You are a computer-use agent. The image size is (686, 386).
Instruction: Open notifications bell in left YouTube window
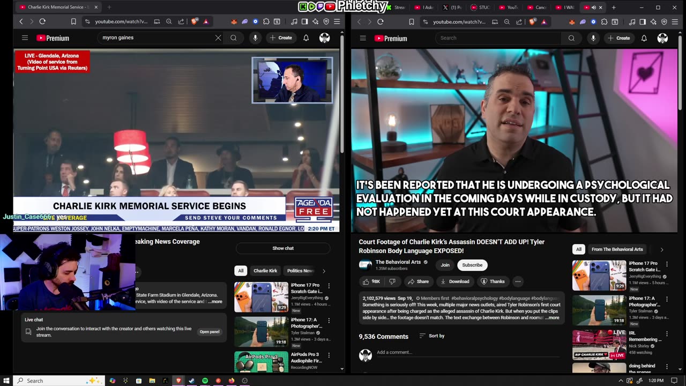pos(306,38)
